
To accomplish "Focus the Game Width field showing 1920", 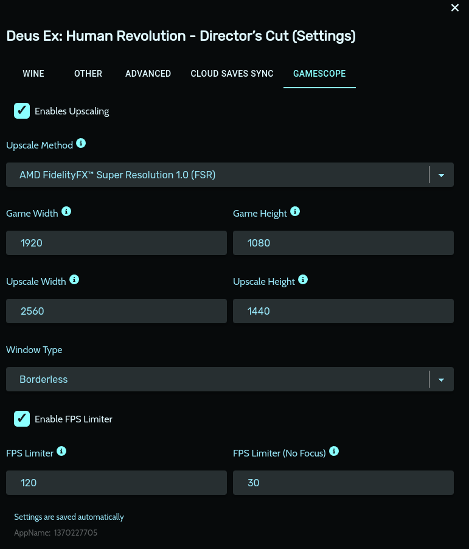I will [116, 243].
